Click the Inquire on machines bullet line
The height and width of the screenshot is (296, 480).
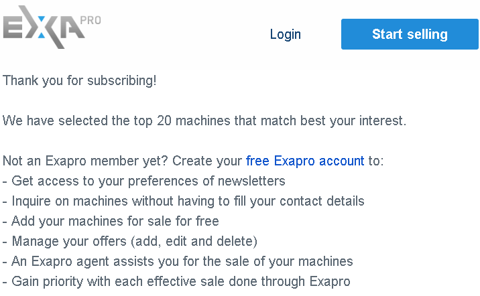click(x=184, y=201)
